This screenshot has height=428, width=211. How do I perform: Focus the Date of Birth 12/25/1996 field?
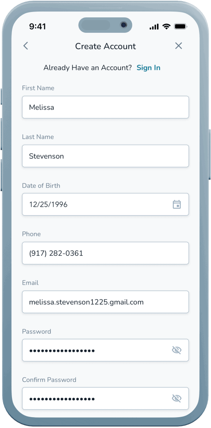click(105, 204)
